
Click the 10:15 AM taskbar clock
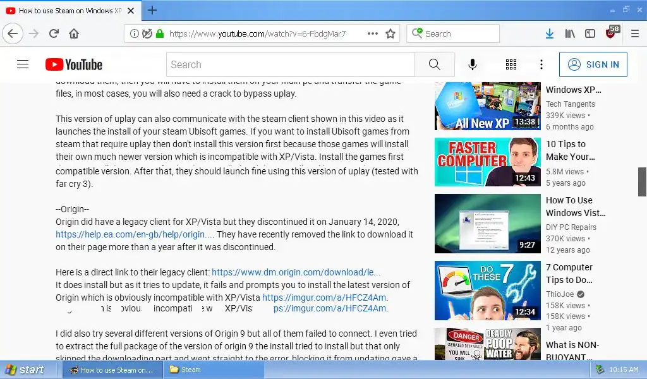(624, 370)
